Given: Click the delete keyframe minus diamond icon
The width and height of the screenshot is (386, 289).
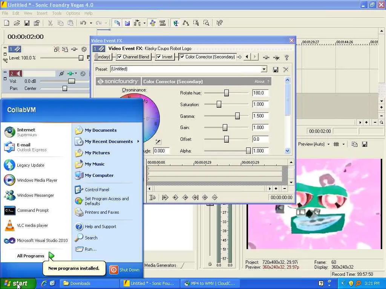Looking at the screenshot, I should click(x=214, y=197).
